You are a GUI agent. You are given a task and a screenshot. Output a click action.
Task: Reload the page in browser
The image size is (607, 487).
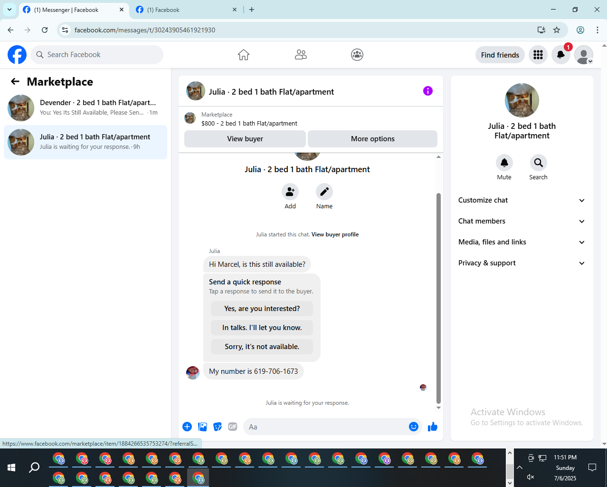[x=45, y=30]
